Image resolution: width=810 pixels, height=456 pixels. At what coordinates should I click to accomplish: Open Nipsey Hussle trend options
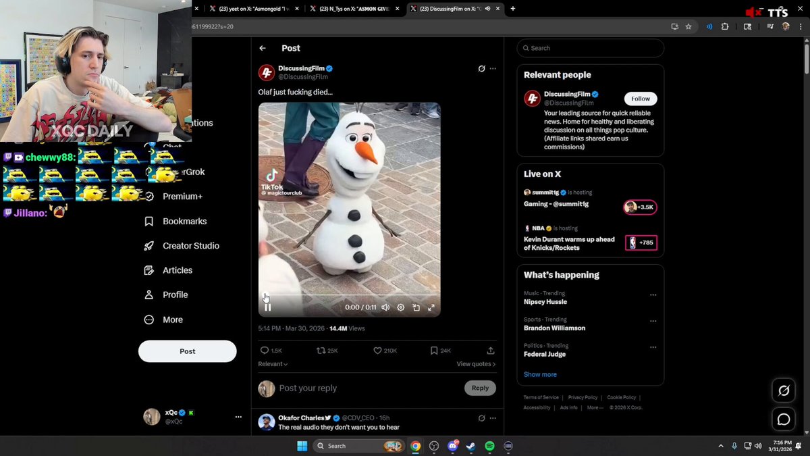(653, 295)
